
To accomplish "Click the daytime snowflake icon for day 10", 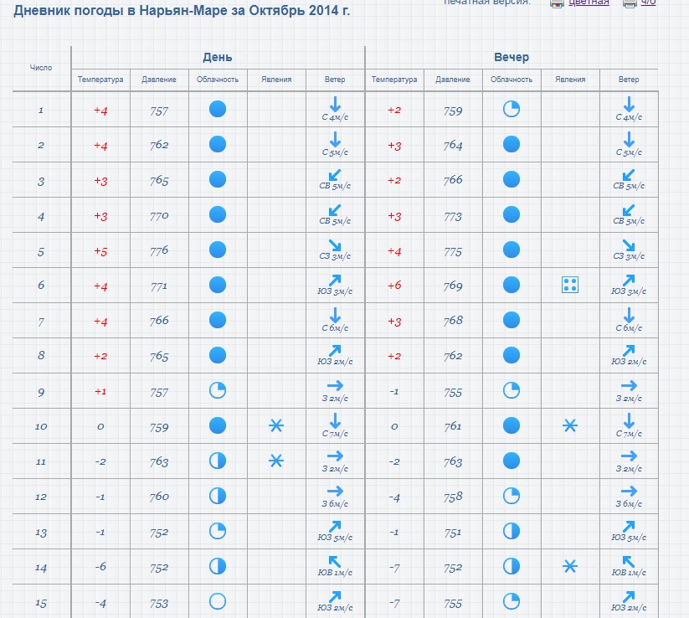I will coord(276,425).
